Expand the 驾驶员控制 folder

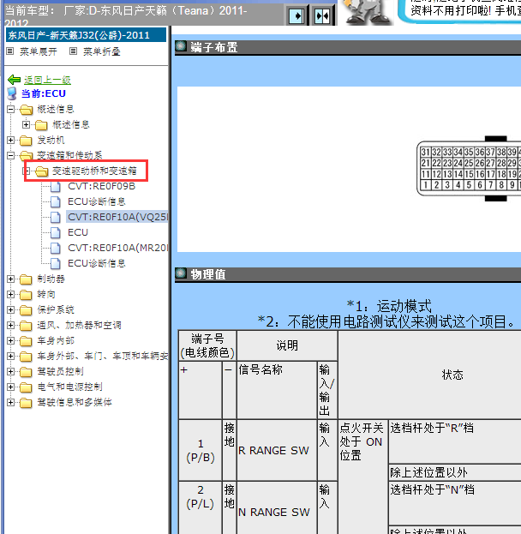point(10,371)
